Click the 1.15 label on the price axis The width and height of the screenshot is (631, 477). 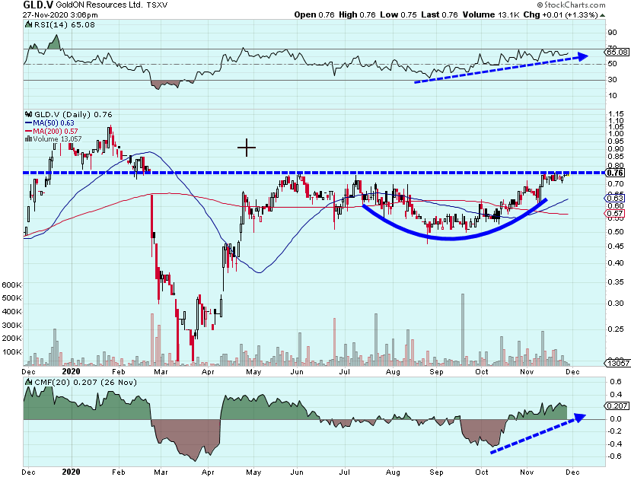(x=616, y=114)
